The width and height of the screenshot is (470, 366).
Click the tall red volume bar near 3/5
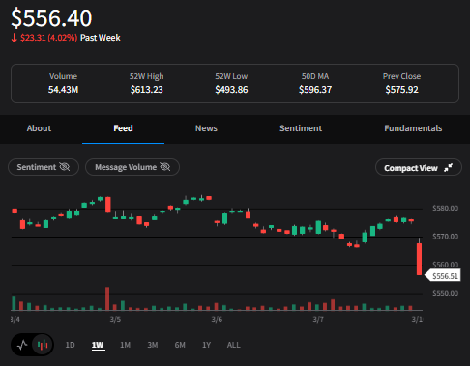click(107, 298)
